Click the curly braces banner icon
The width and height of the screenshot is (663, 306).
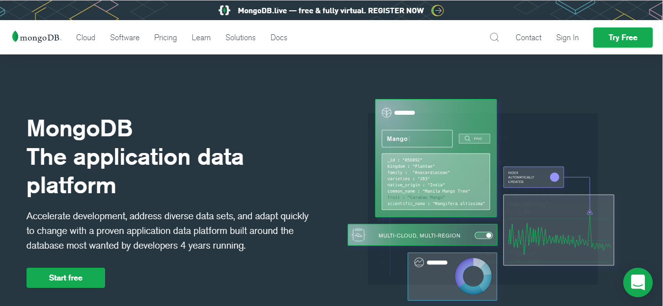(x=224, y=10)
